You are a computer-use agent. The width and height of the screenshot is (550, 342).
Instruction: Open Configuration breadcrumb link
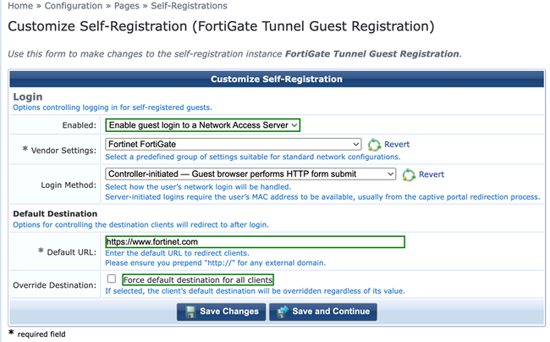pyautogui.click(x=74, y=6)
